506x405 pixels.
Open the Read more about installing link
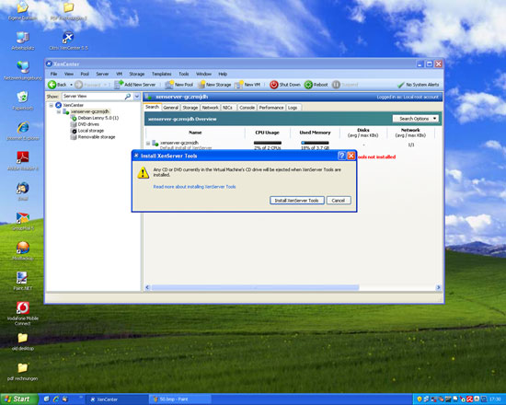coord(194,187)
